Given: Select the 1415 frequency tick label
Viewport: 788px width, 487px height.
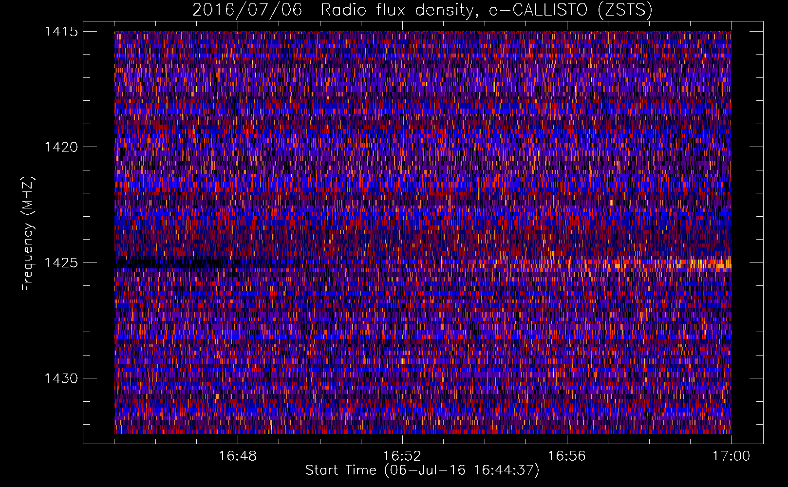Looking at the screenshot, I should (x=61, y=32).
